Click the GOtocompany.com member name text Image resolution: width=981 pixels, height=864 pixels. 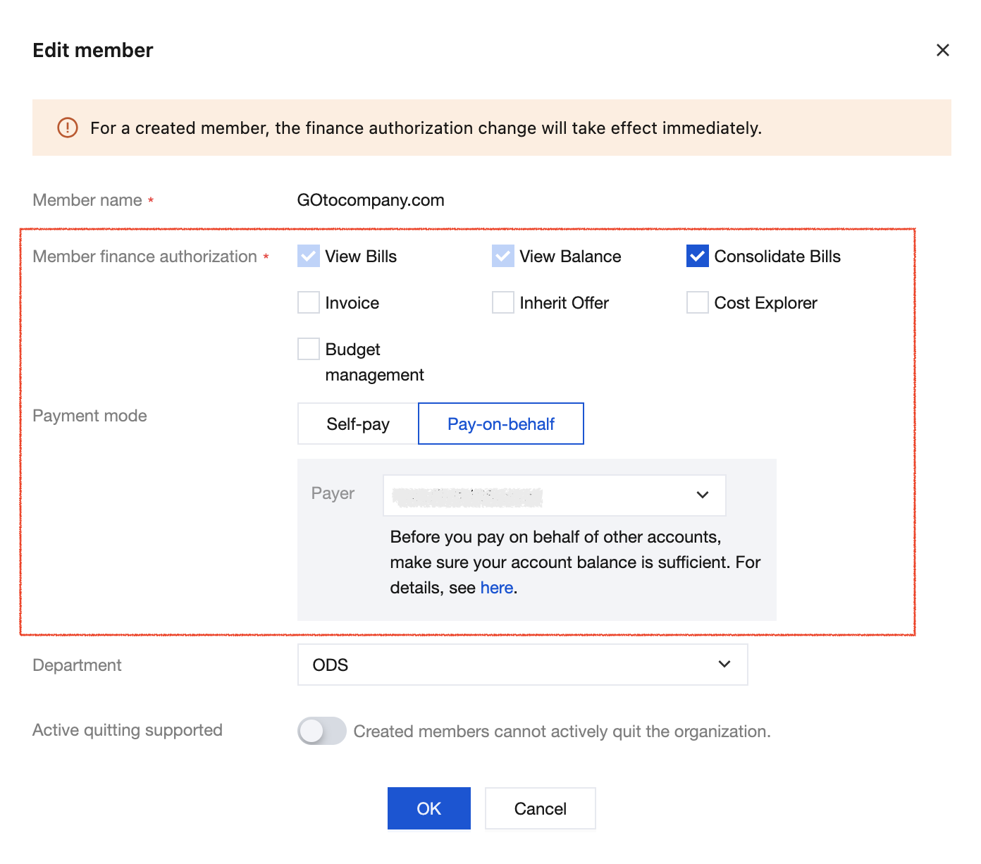click(371, 200)
